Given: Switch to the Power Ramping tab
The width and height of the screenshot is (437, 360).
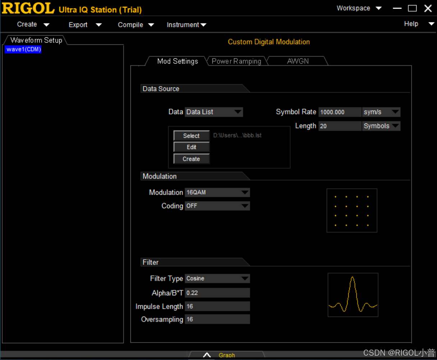Looking at the screenshot, I should (236, 61).
